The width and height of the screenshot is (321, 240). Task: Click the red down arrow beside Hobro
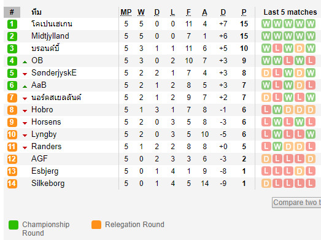coord(25,111)
